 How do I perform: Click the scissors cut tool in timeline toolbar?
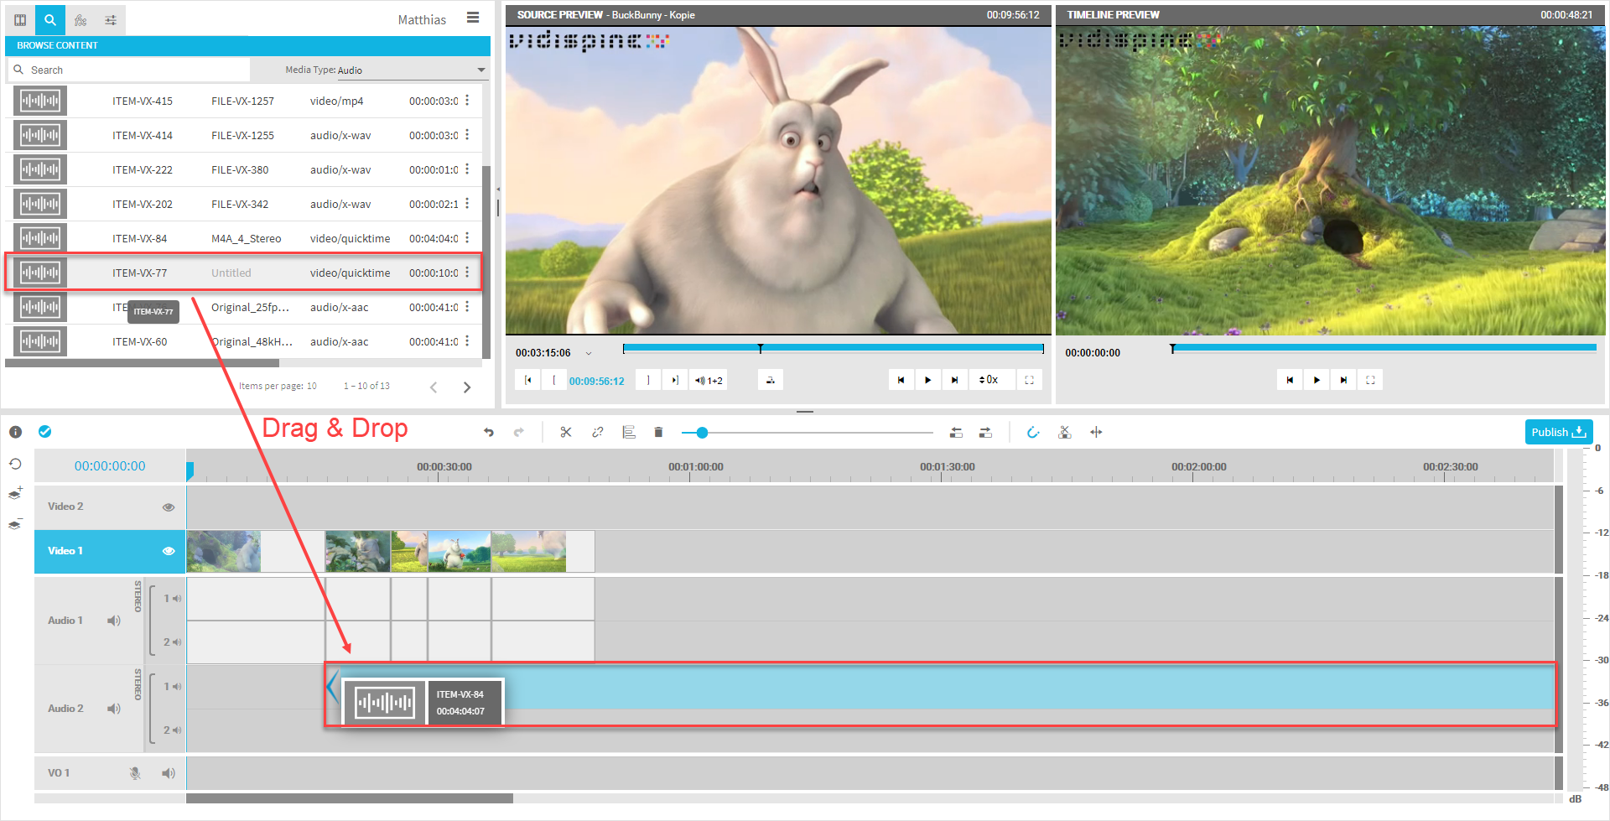click(x=566, y=433)
